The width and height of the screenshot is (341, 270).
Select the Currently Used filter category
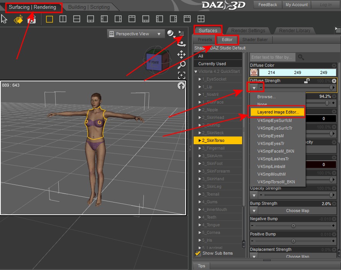click(218, 64)
